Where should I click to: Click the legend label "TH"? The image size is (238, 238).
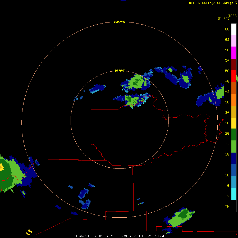point(227,207)
